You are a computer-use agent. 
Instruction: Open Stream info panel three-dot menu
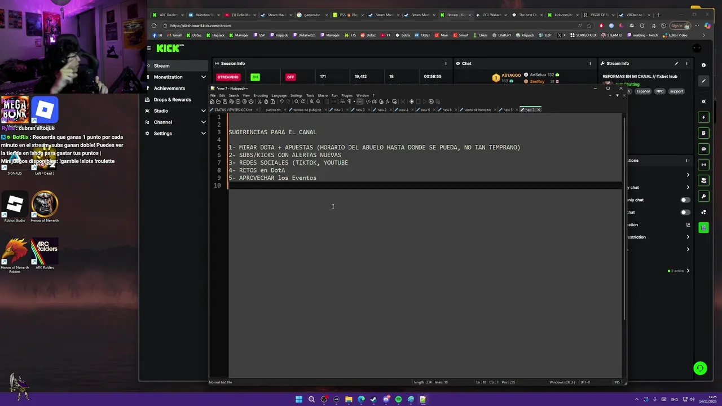[686, 63]
